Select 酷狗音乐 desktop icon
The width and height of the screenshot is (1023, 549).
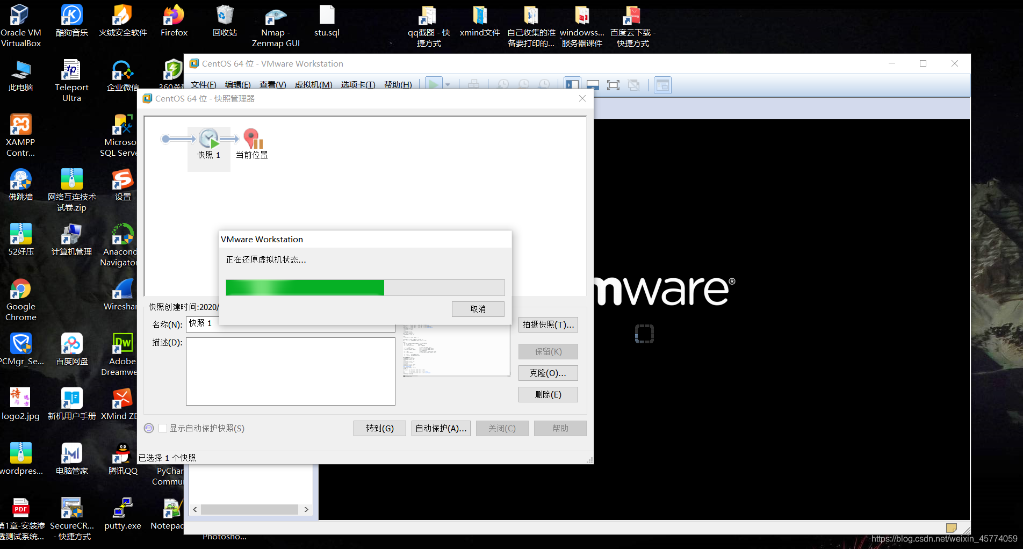71,21
